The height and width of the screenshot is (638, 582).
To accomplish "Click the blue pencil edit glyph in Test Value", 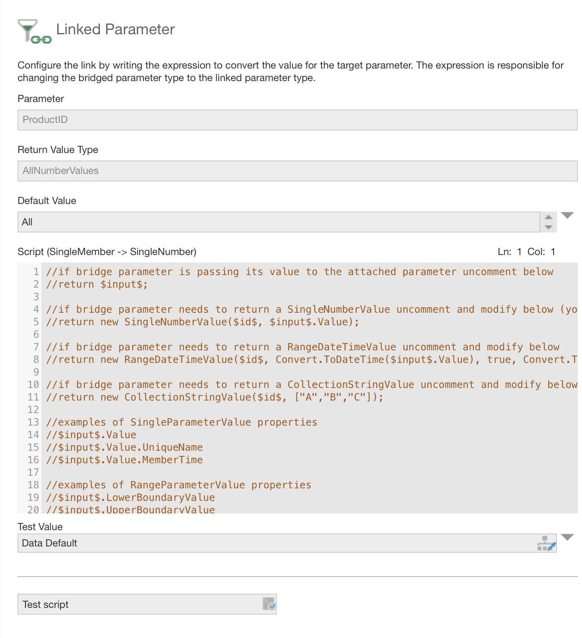I will click(551, 546).
